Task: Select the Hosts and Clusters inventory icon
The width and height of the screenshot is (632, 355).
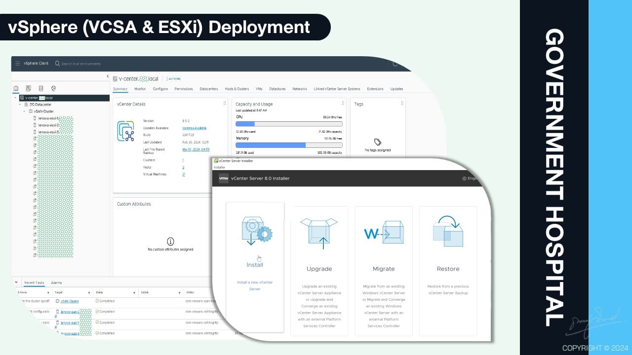Action: click(16, 89)
